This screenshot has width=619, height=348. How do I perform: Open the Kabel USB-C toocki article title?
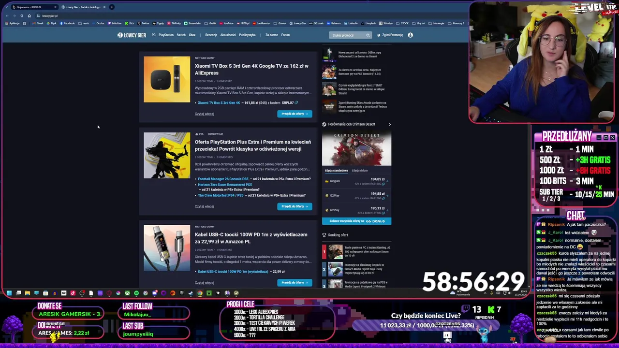251,238
